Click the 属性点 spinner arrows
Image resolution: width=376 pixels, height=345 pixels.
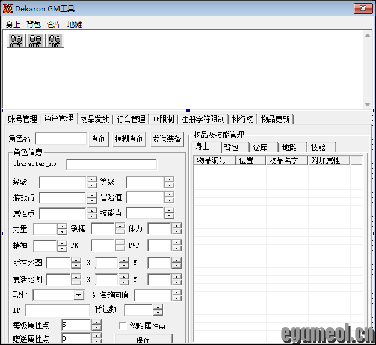pos(91,213)
